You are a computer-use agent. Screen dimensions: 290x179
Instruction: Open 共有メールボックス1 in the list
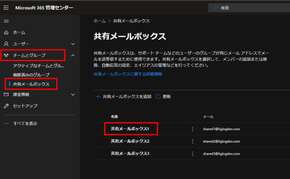pyautogui.click(x=130, y=129)
